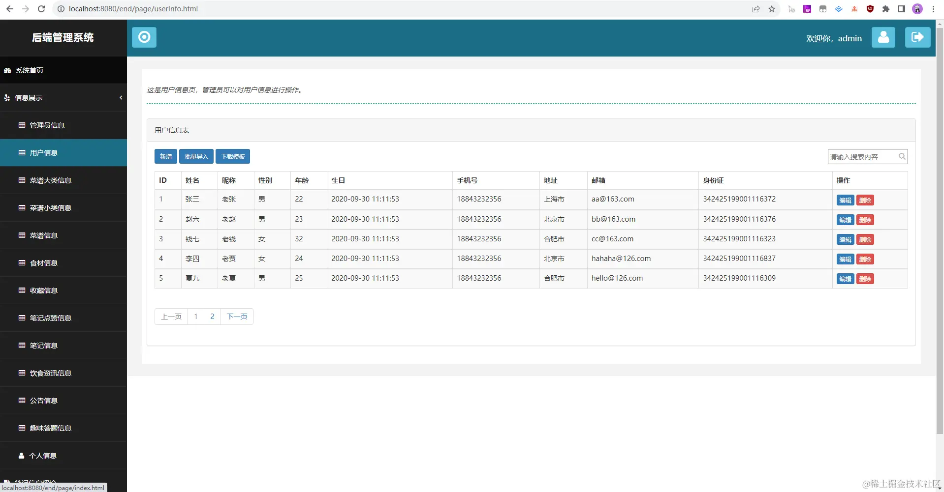Toggle the browser side panel icon
944x492 pixels.
click(902, 9)
